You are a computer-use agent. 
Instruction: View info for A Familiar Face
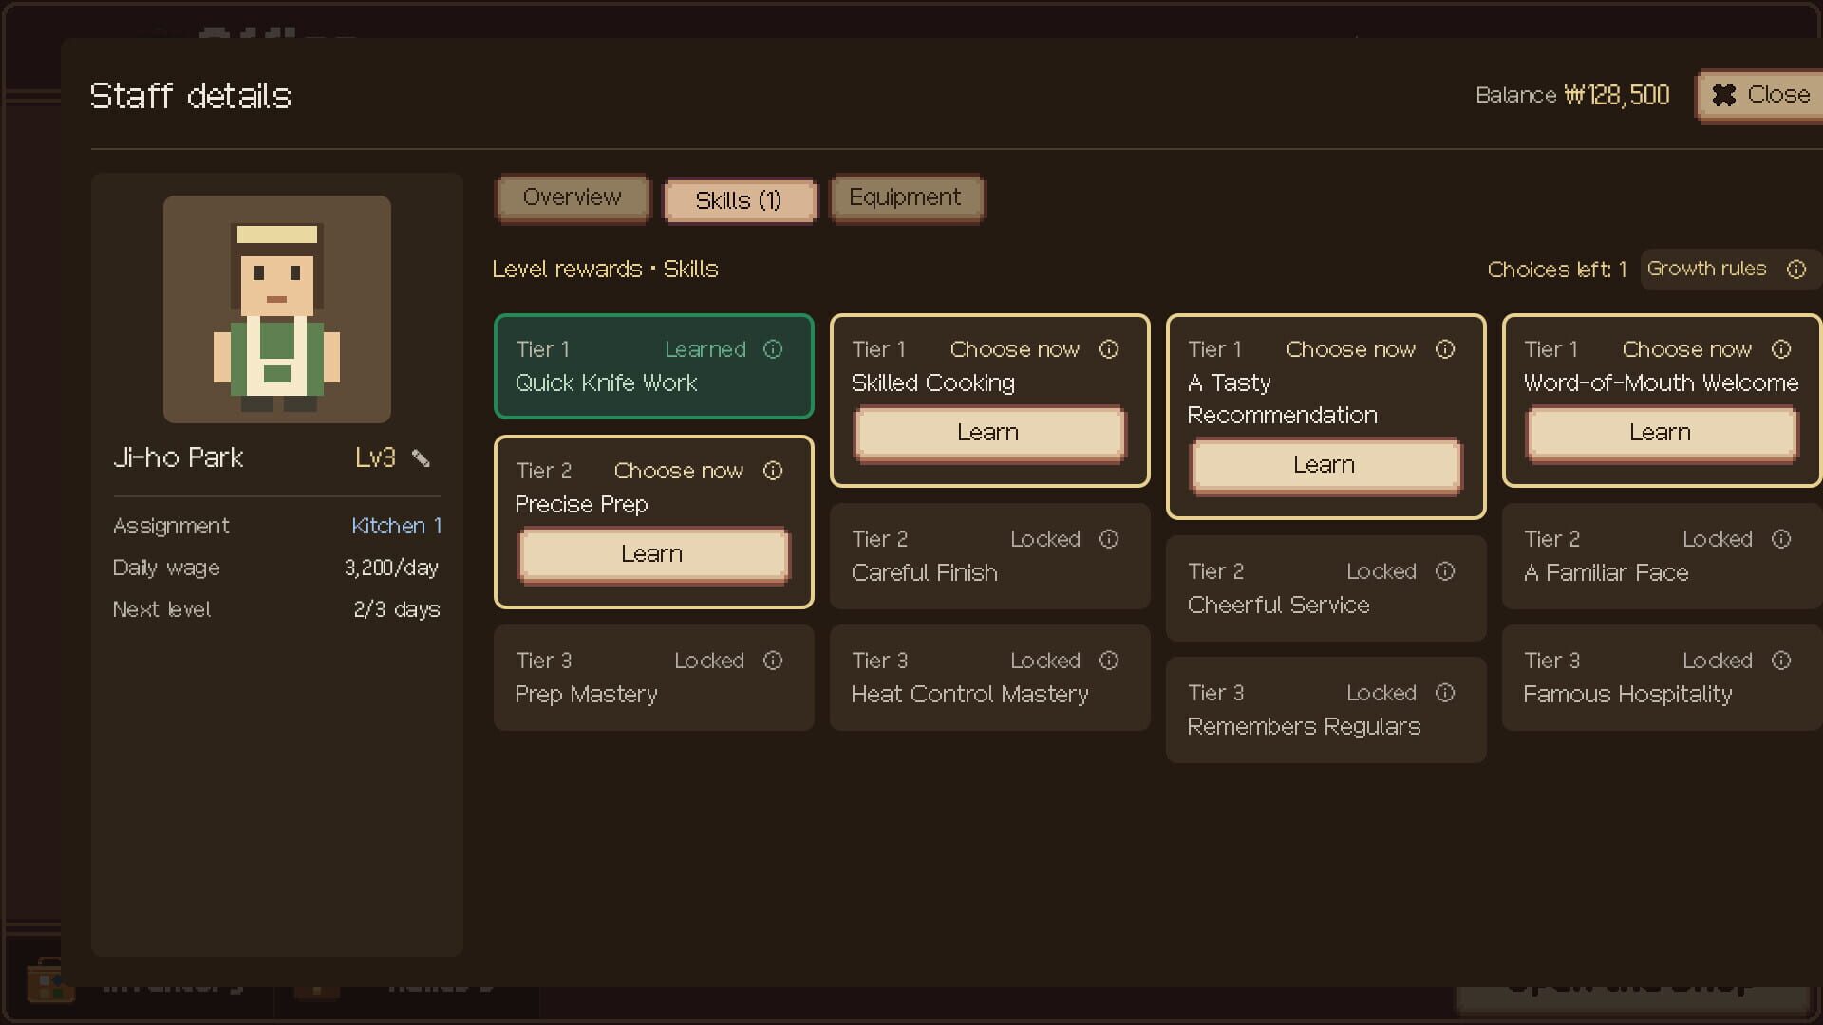(x=1781, y=539)
